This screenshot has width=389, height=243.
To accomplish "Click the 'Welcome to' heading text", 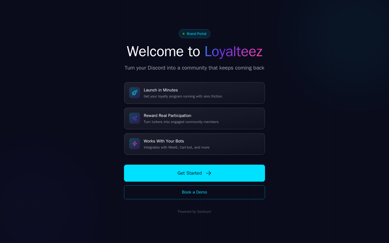I will 163,51.
